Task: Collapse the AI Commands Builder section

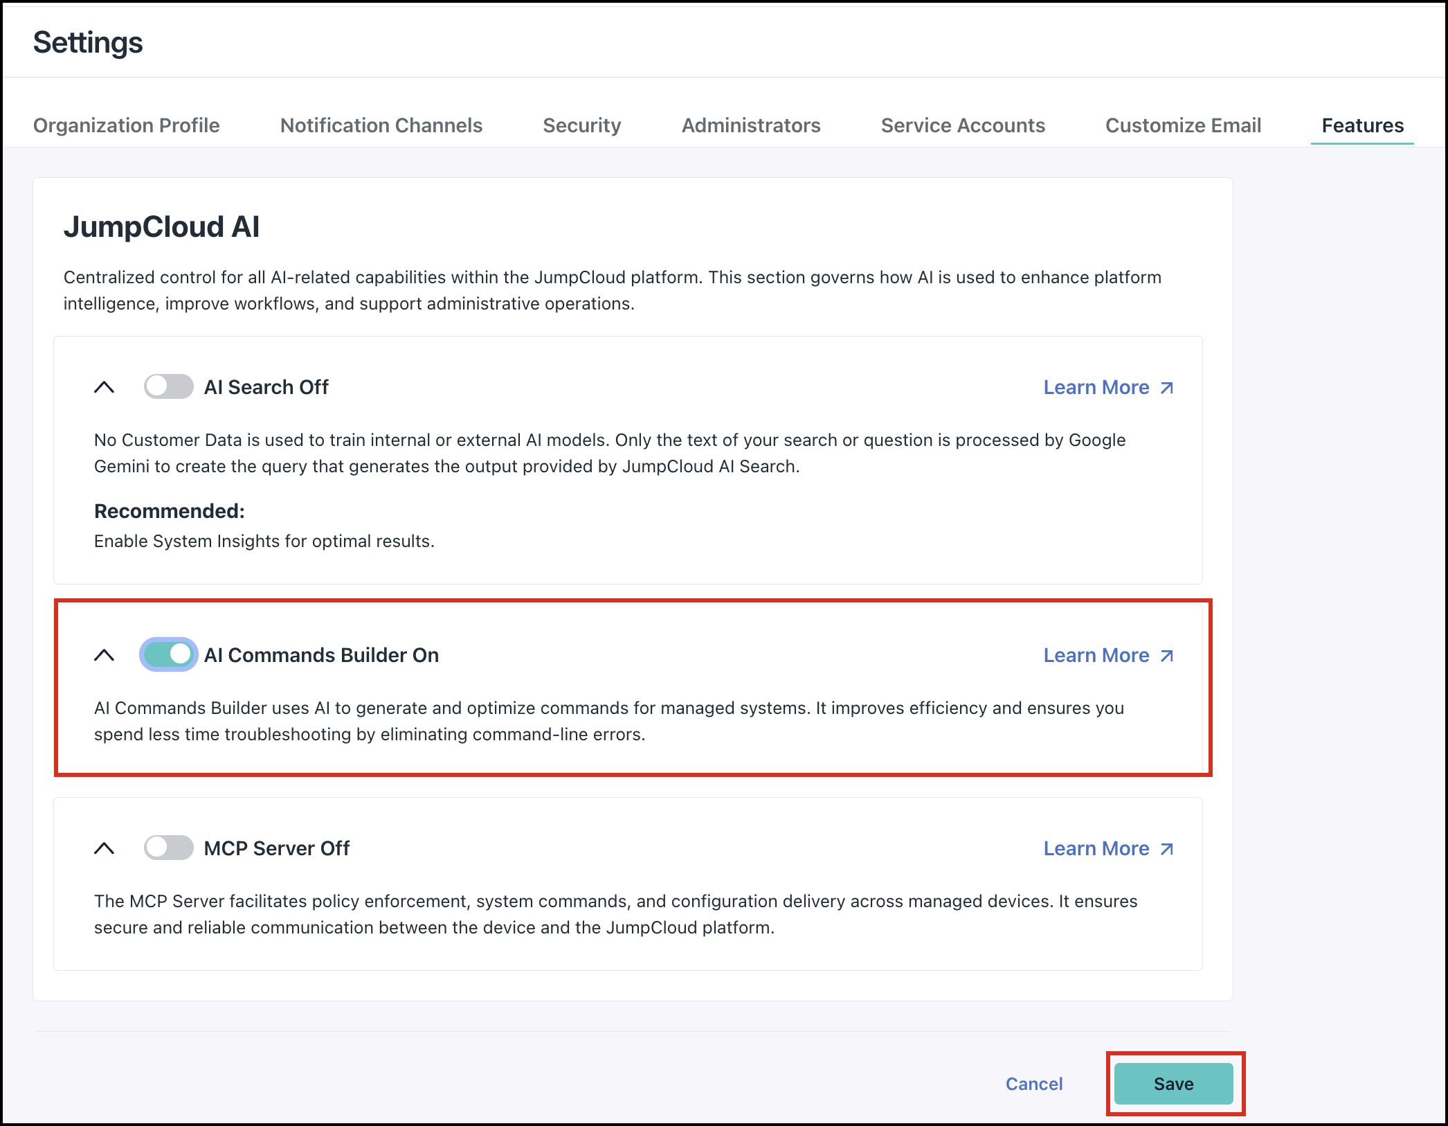Action: click(x=105, y=654)
